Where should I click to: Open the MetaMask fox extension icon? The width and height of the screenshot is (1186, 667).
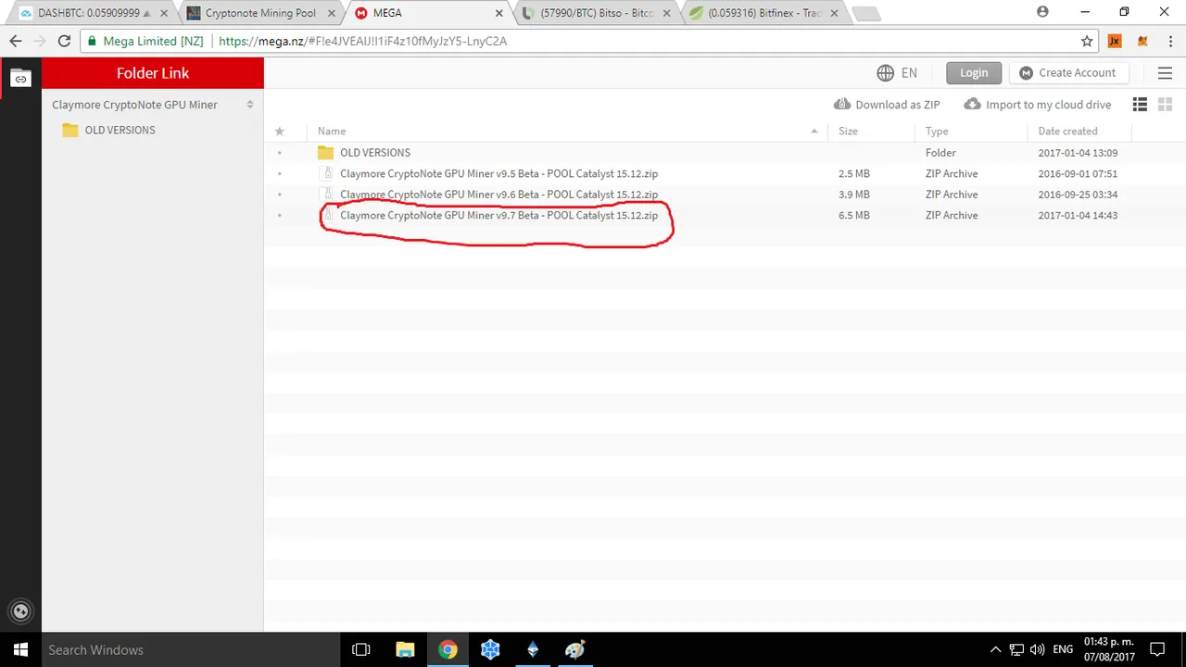pos(1142,41)
